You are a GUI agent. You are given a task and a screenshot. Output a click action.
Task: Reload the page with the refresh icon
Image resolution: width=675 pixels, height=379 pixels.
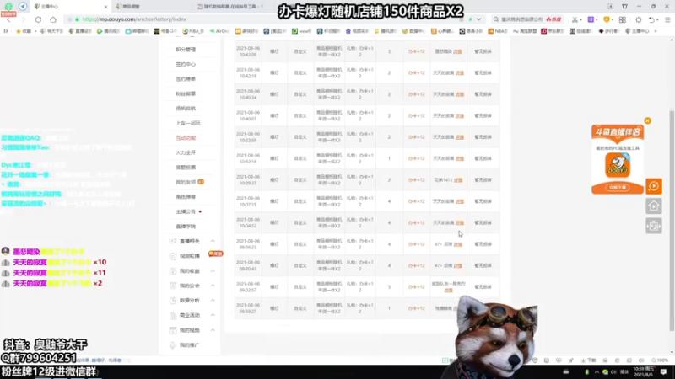tap(38, 19)
